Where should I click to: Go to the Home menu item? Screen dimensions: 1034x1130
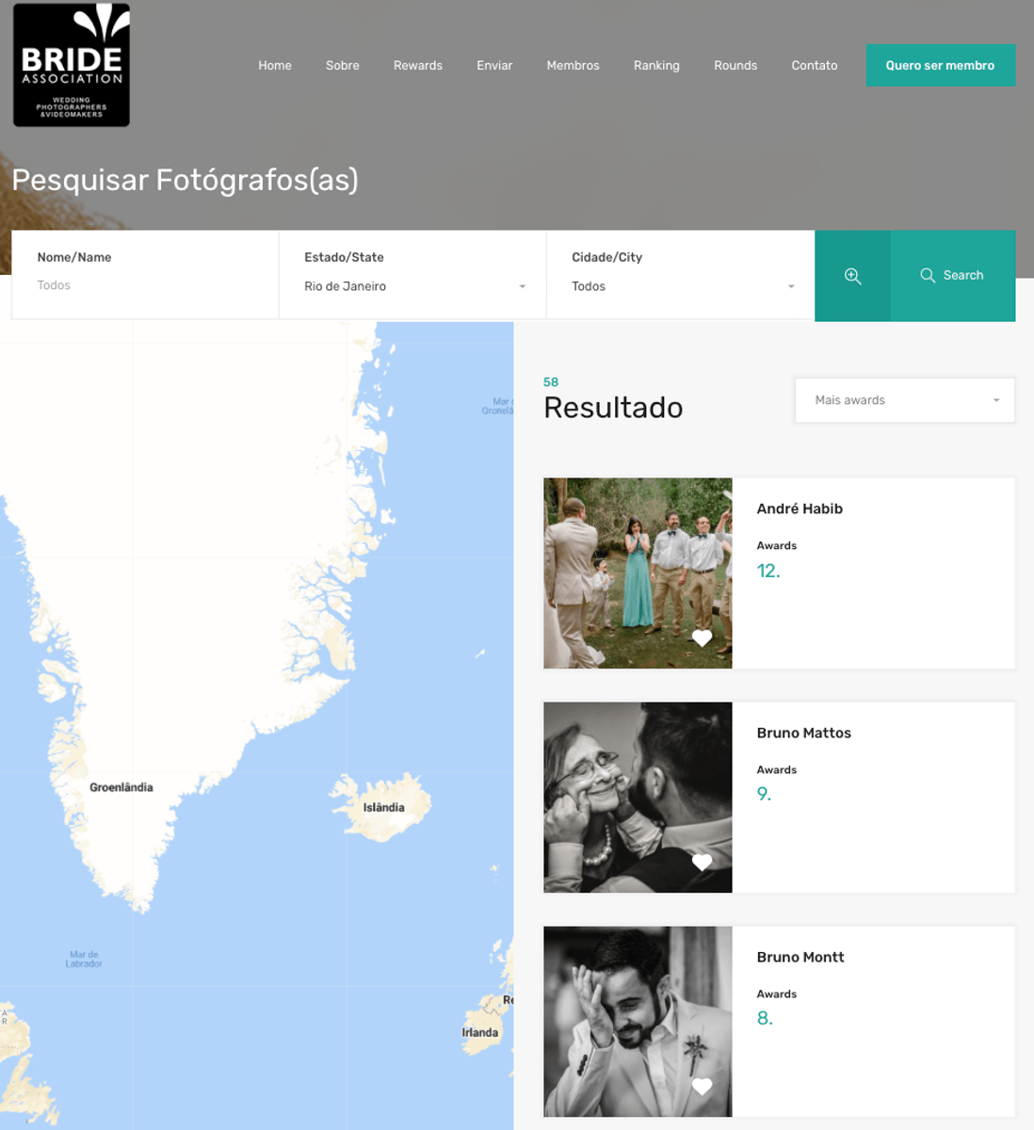point(275,65)
